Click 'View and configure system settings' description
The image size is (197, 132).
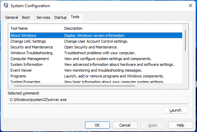(x=108, y=59)
